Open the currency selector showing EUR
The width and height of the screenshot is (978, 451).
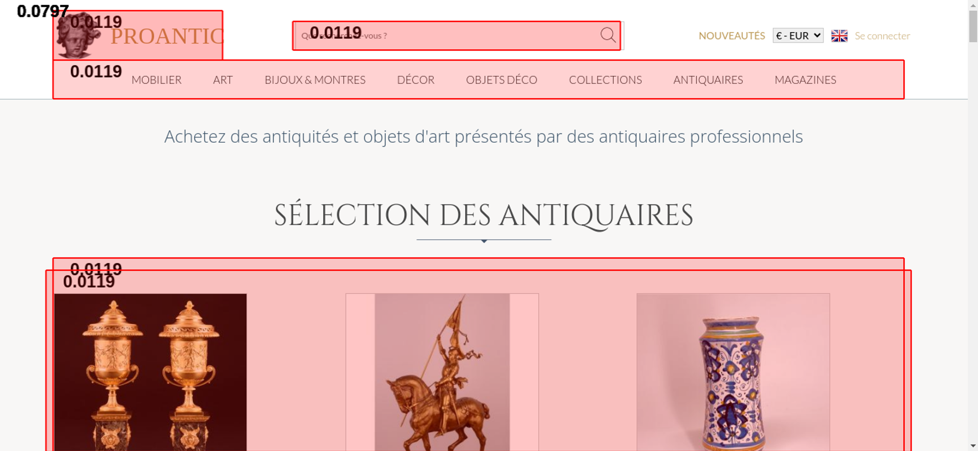pyautogui.click(x=798, y=36)
